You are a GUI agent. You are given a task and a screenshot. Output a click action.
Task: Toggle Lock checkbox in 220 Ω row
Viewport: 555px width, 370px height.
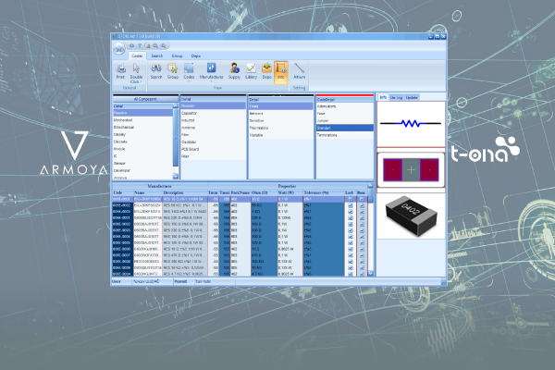(350, 218)
